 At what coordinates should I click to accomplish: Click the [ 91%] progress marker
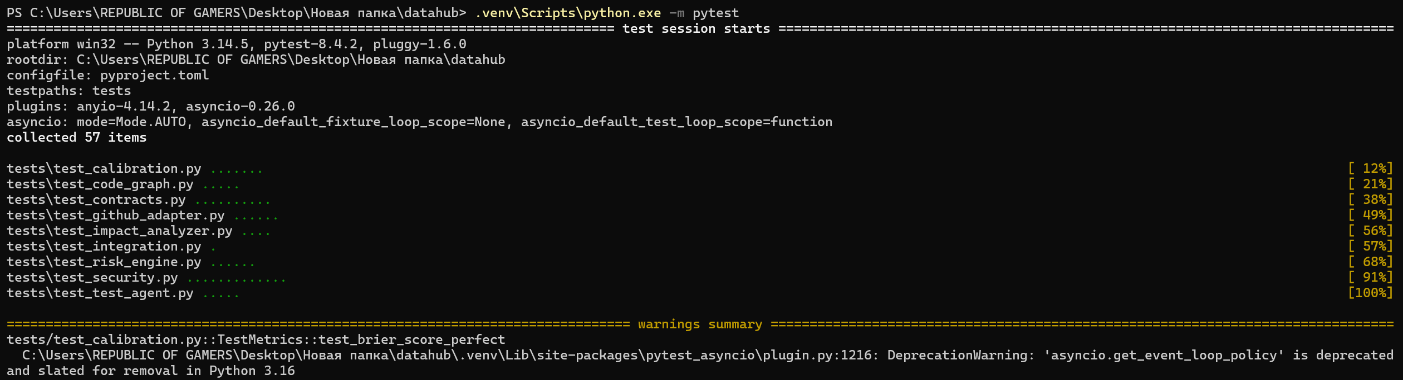tap(1370, 277)
